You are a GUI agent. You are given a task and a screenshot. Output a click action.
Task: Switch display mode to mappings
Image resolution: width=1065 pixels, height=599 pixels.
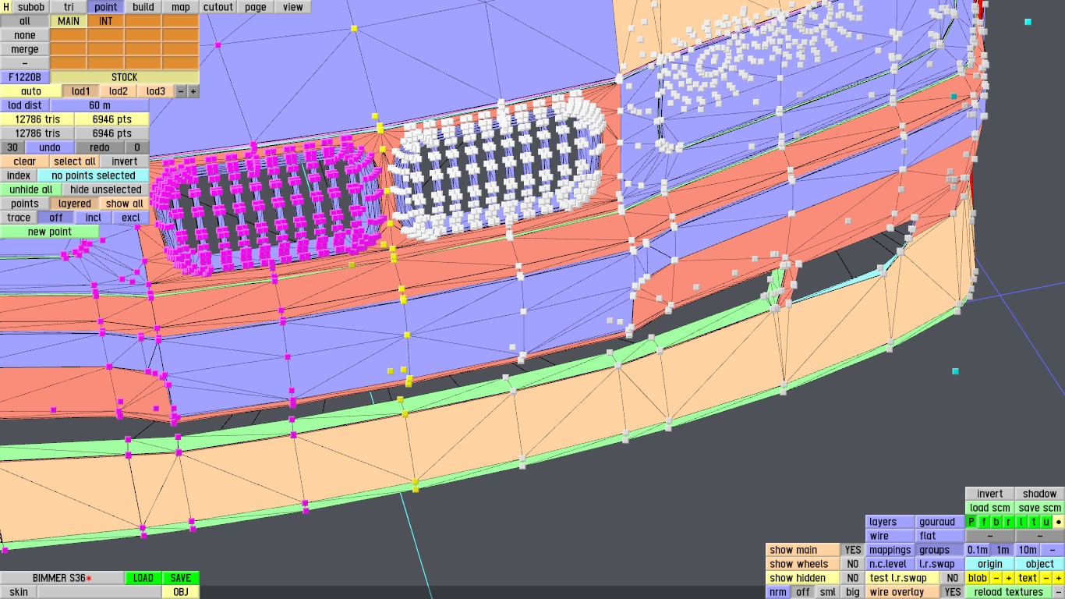(890, 550)
